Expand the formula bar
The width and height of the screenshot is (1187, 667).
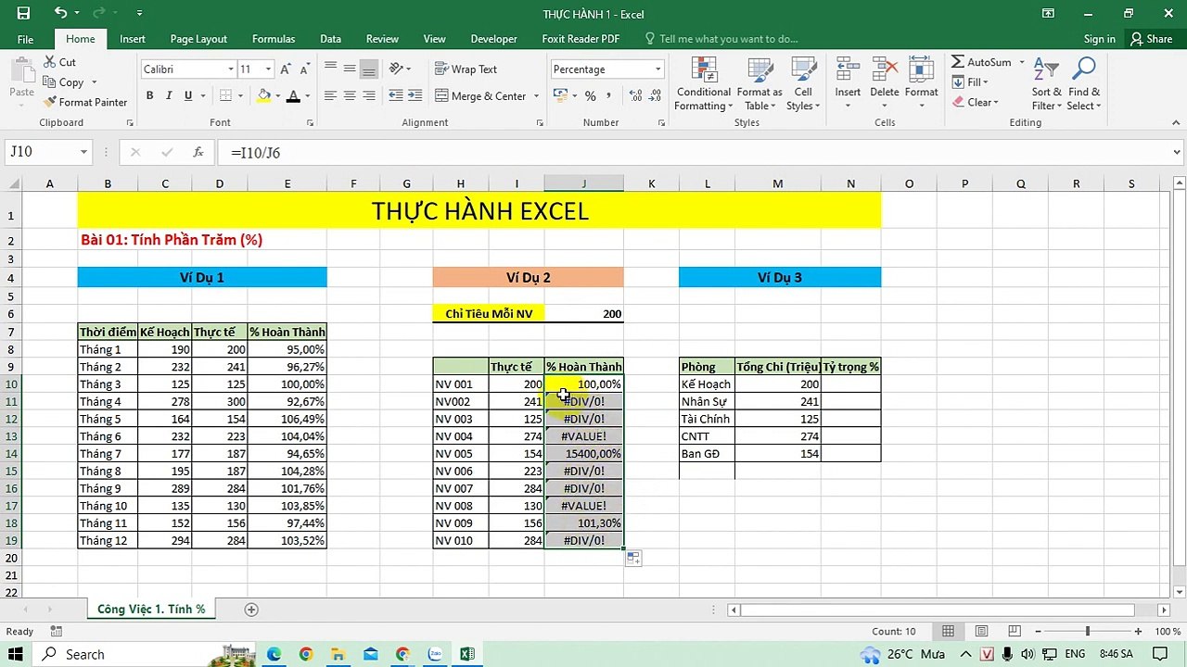point(1178,152)
